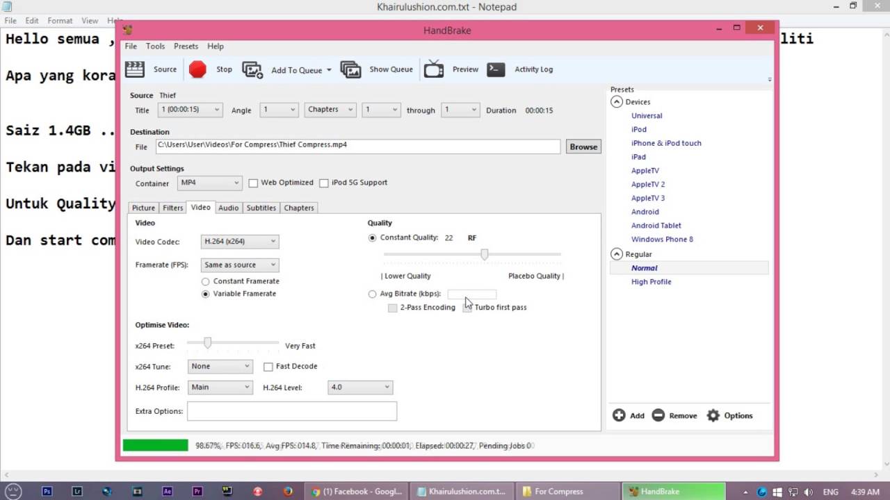The image size is (890, 500).
Task: Enable iPod 5G Support checkbox
Action: 324,183
